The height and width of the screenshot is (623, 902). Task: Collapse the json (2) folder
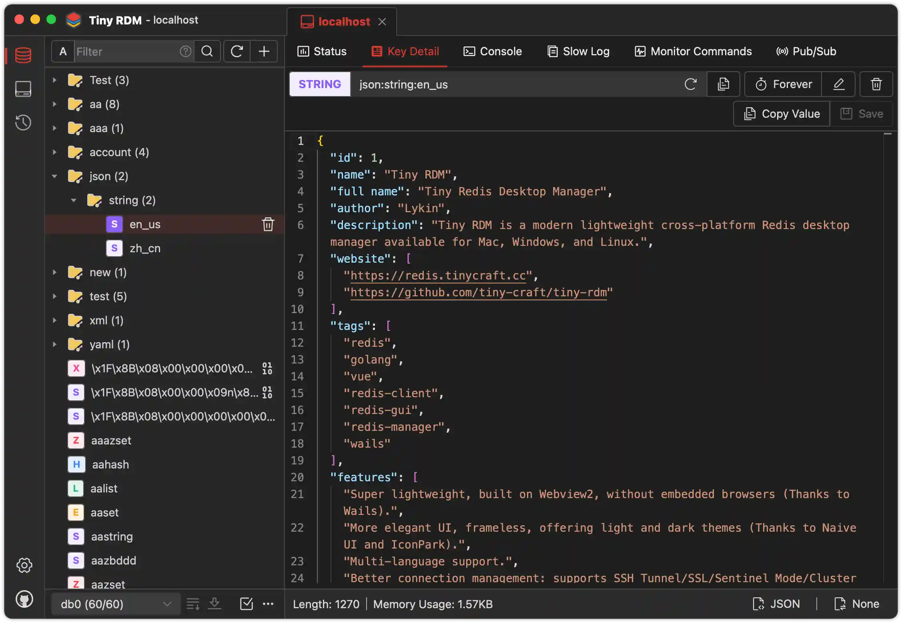point(55,176)
